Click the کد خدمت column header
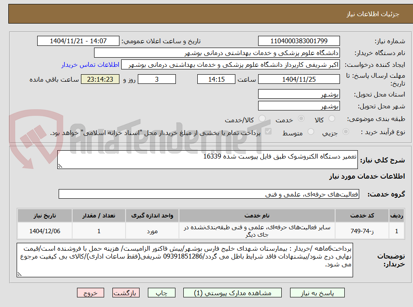This screenshot has width=413, height=307. (362, 216)
